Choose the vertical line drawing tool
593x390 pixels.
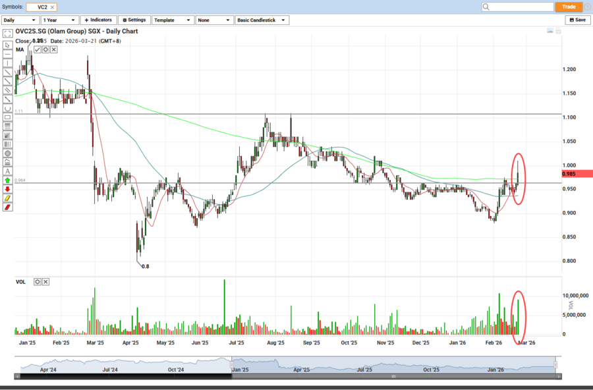pyautogui.click(x=7, y=63)
